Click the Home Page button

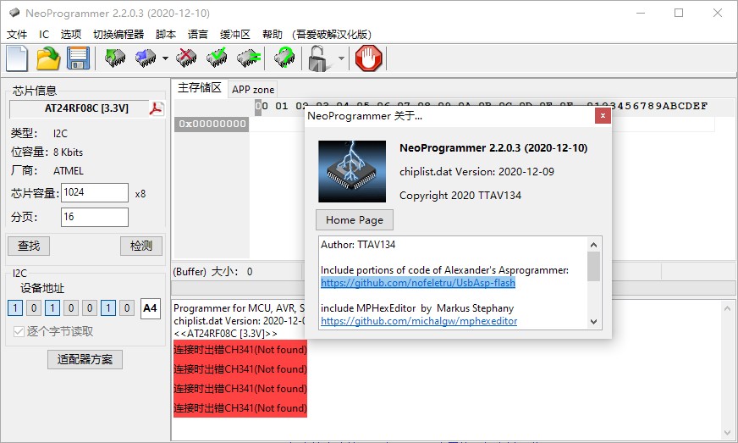coord(355,220)
